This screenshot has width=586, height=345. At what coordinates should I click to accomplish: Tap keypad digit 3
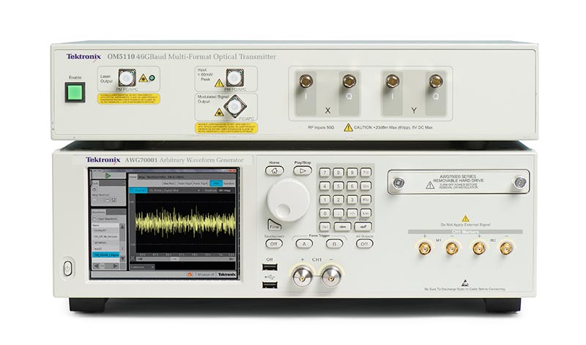tap(352, 200)
